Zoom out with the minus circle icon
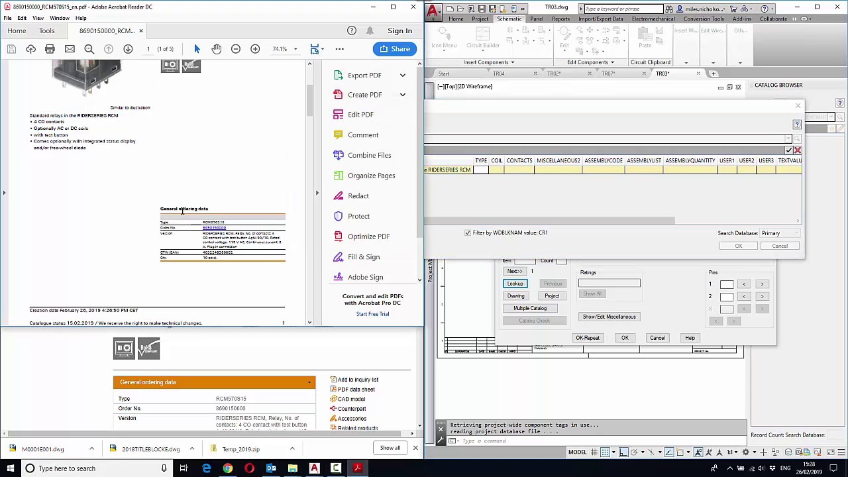Image resolution: width=848 pixels, height=477 pixels. (x=235, y=49)
